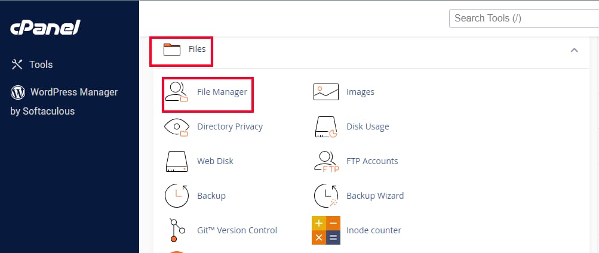Collapse the Files section with chevron
Image resolution: width=599 pixels, height=253 pixels.
coord(574,50)
